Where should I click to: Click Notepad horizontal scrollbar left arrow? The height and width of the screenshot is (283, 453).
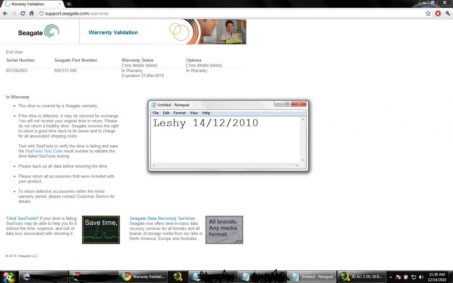pos(154,166)
